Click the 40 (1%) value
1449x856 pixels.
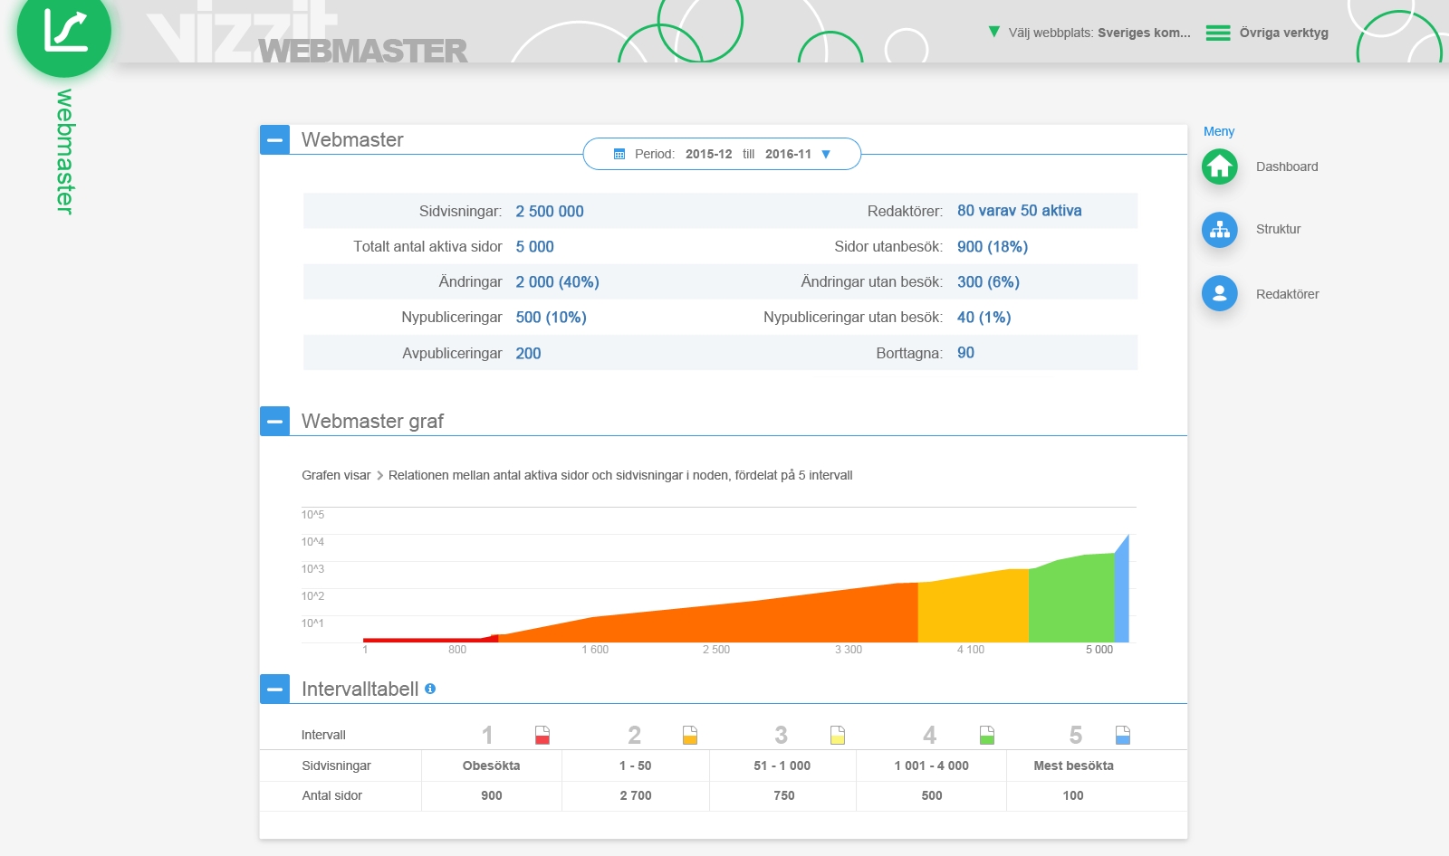tap(984, 317)
